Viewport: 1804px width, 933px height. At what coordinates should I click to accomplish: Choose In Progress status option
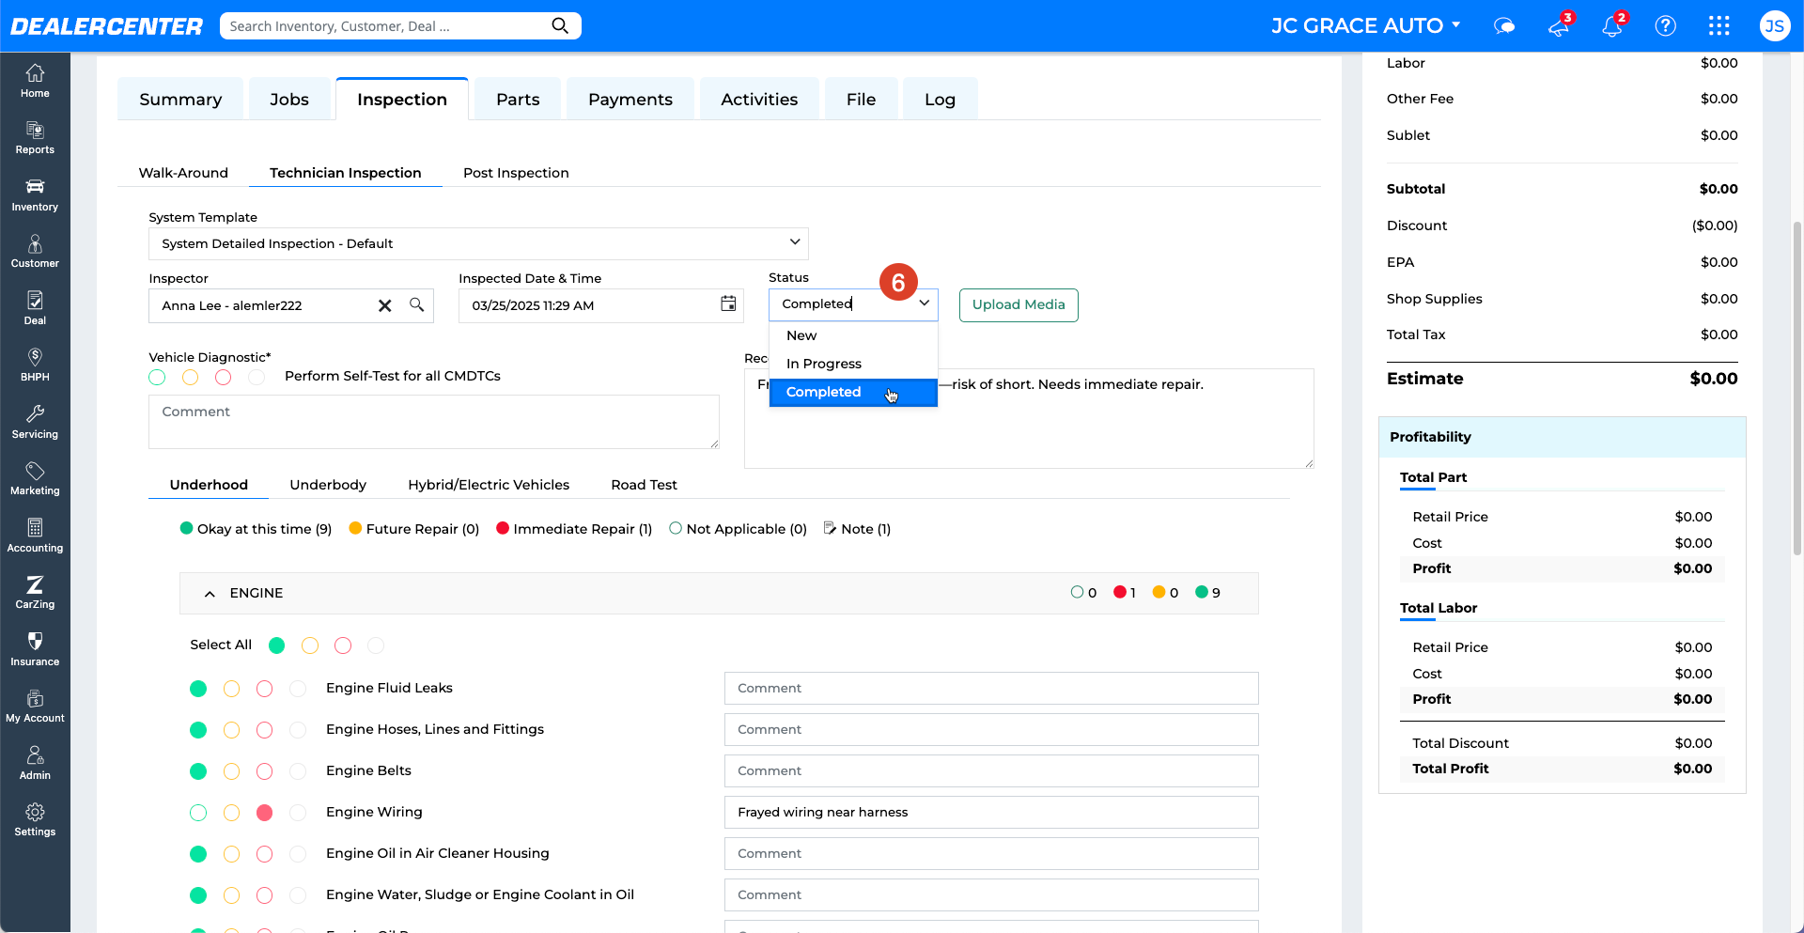(853, 364)
